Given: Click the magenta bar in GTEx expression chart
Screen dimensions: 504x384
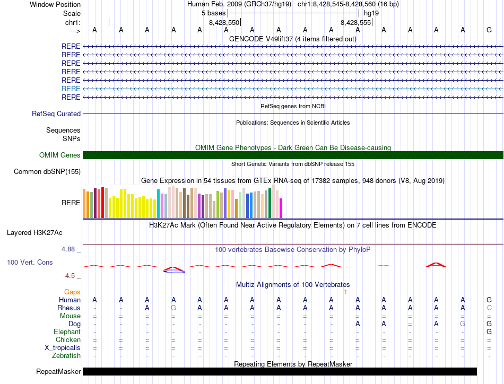Looking at the screenshot, I should pyautogui.click(x=281, y=208).
